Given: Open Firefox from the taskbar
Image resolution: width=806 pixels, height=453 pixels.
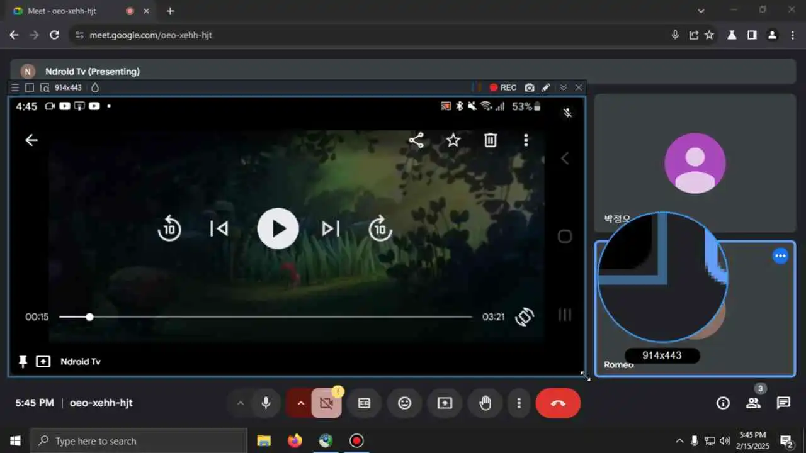Looking at the screenshot, I should click(x=295, y=440).
